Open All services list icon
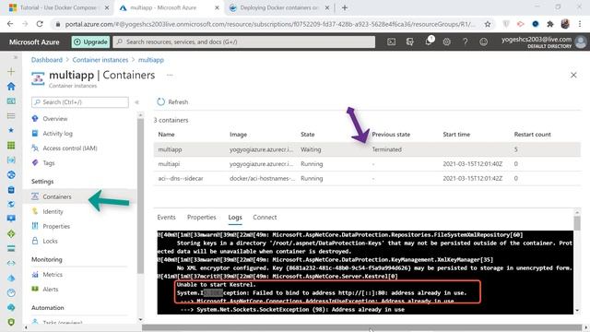The image size is (590, 332). pyautogui.click(x=11, y=116)
